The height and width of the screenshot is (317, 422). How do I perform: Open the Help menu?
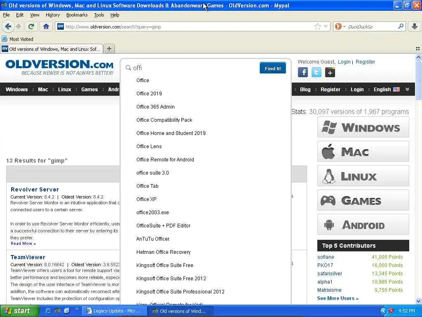coord(115,15)
